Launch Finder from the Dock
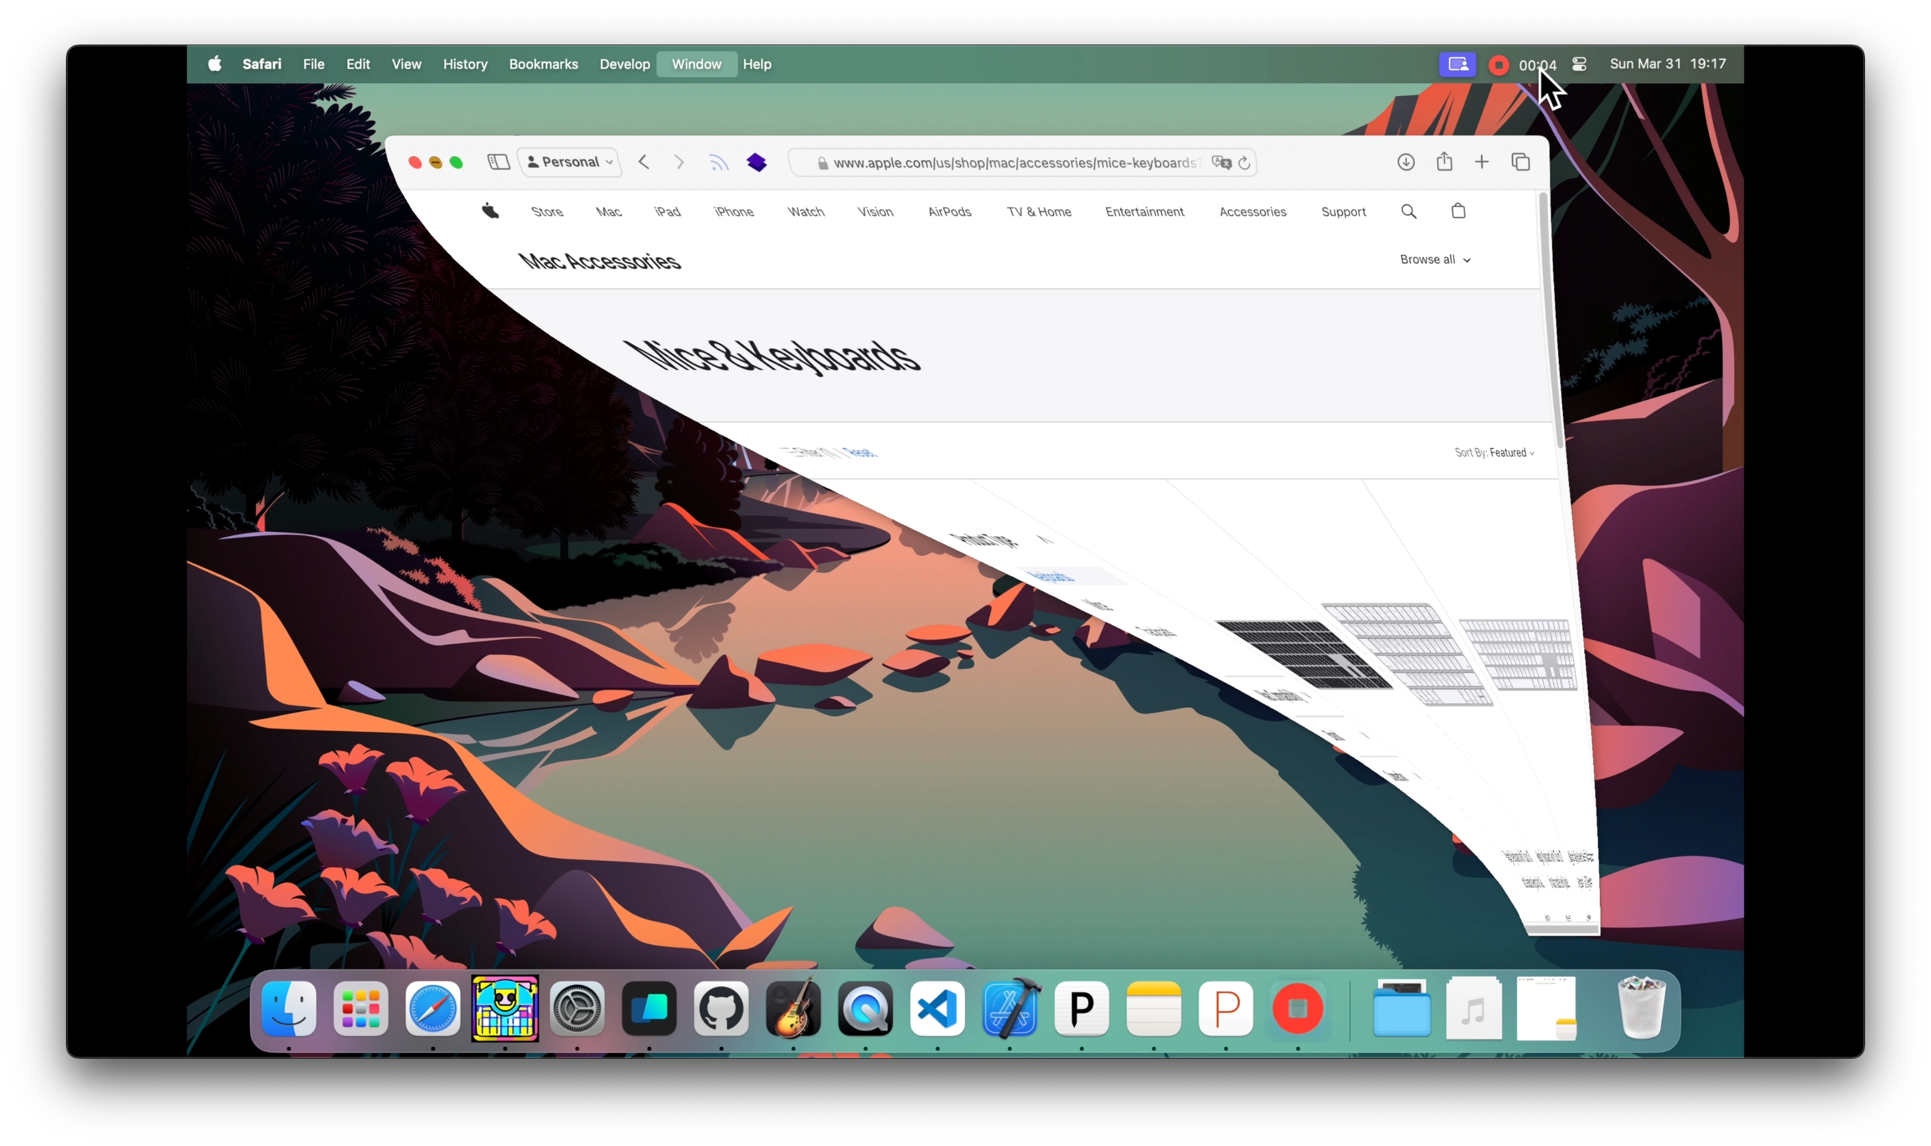The image size is (1931, 1146). pos(288,1008)
